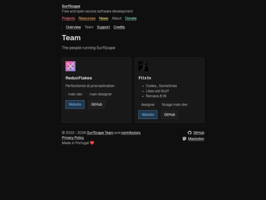
Task: Open ReduxFlakes' Website button
Action: tap(75, 104)
